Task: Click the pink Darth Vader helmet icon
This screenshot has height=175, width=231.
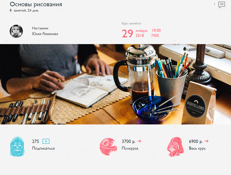Action: pos(175,147)
